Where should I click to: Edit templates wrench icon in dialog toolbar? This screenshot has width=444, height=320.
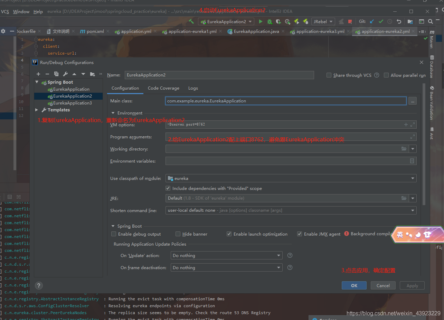coord(65,74)
